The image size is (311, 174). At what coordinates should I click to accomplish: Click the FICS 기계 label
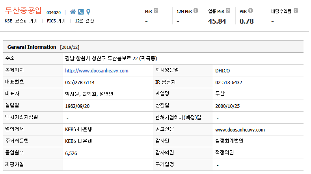[56, 21]
